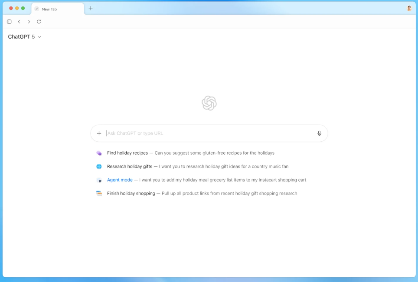This screenshot has width=418, height=282.
Task: Open the user profile avatar
Action: pyautogui.click(x=409, y=8)
